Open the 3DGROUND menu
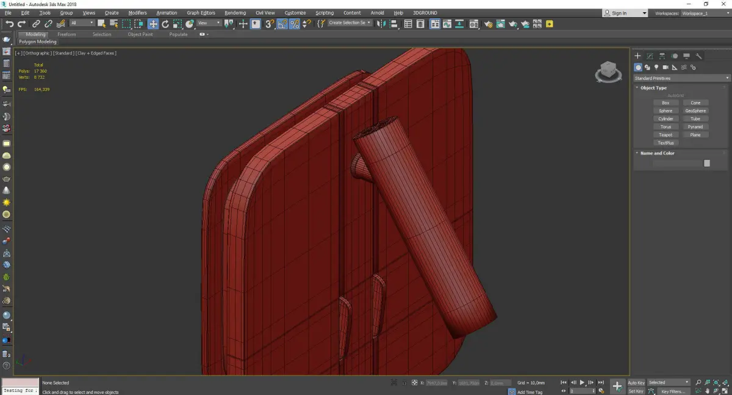Viewport: 732px width, 395px height. (425, 13)
